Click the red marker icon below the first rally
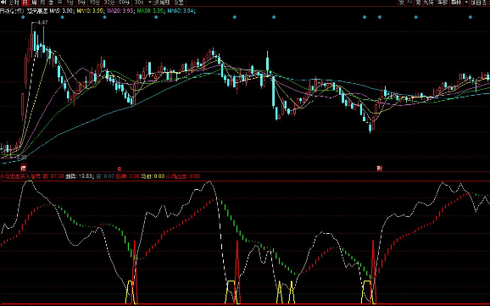 click(24, 168)
